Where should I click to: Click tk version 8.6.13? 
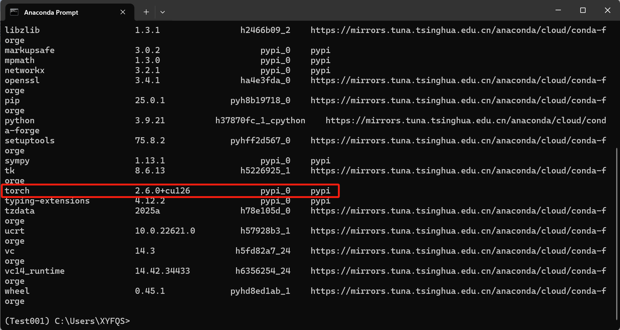coord(150,171)
